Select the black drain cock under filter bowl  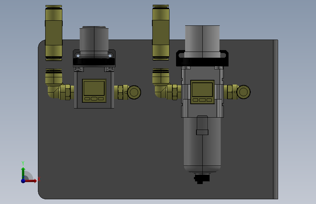202,179
